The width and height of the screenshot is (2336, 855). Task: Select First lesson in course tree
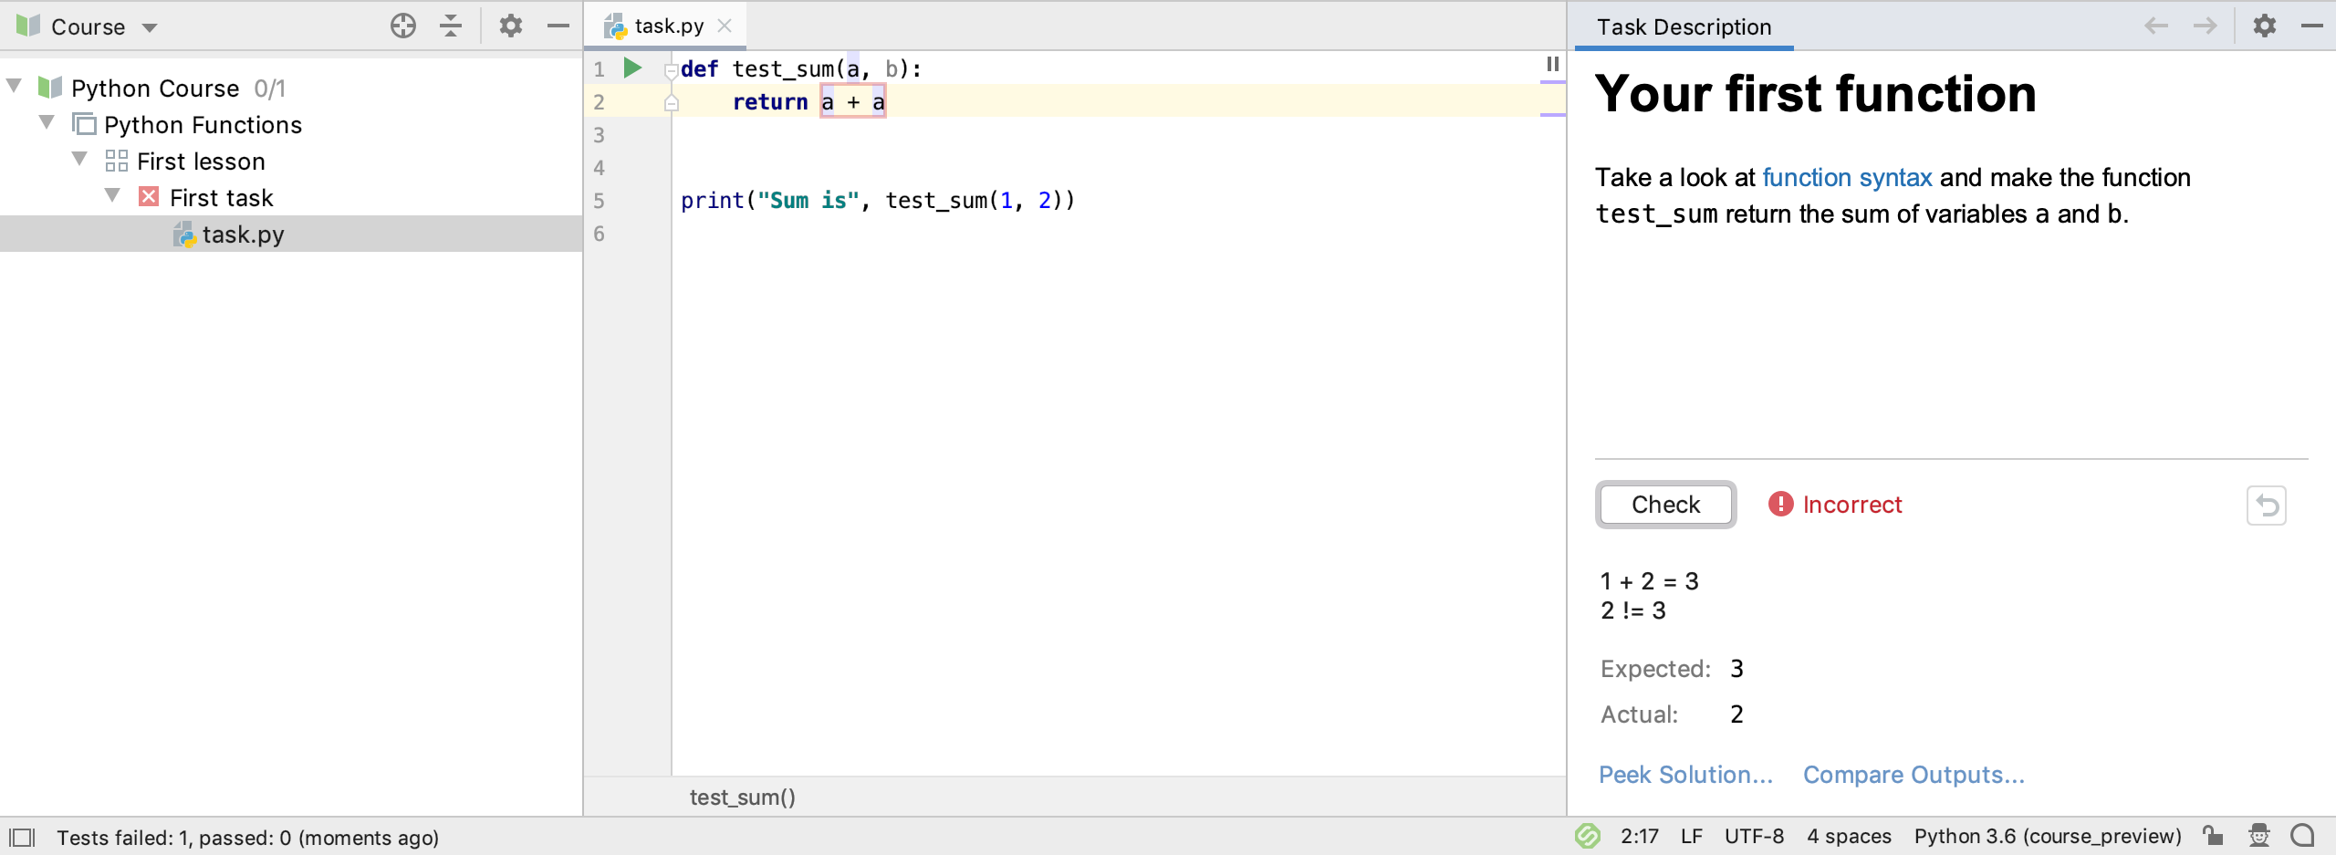click(x=201, y=162)
